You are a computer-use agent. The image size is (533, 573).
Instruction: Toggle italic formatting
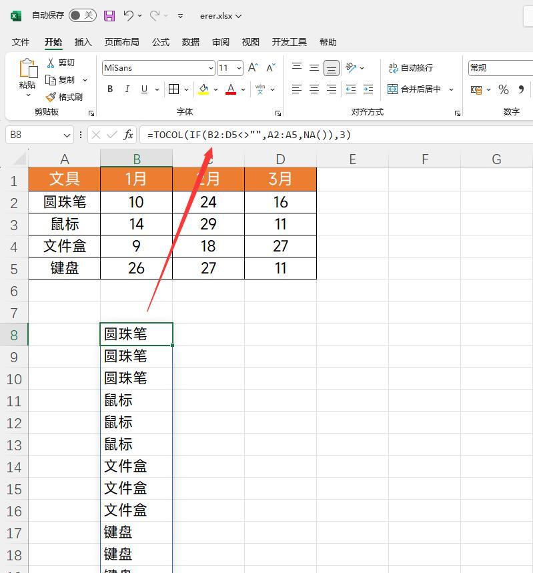click(127, 89)
